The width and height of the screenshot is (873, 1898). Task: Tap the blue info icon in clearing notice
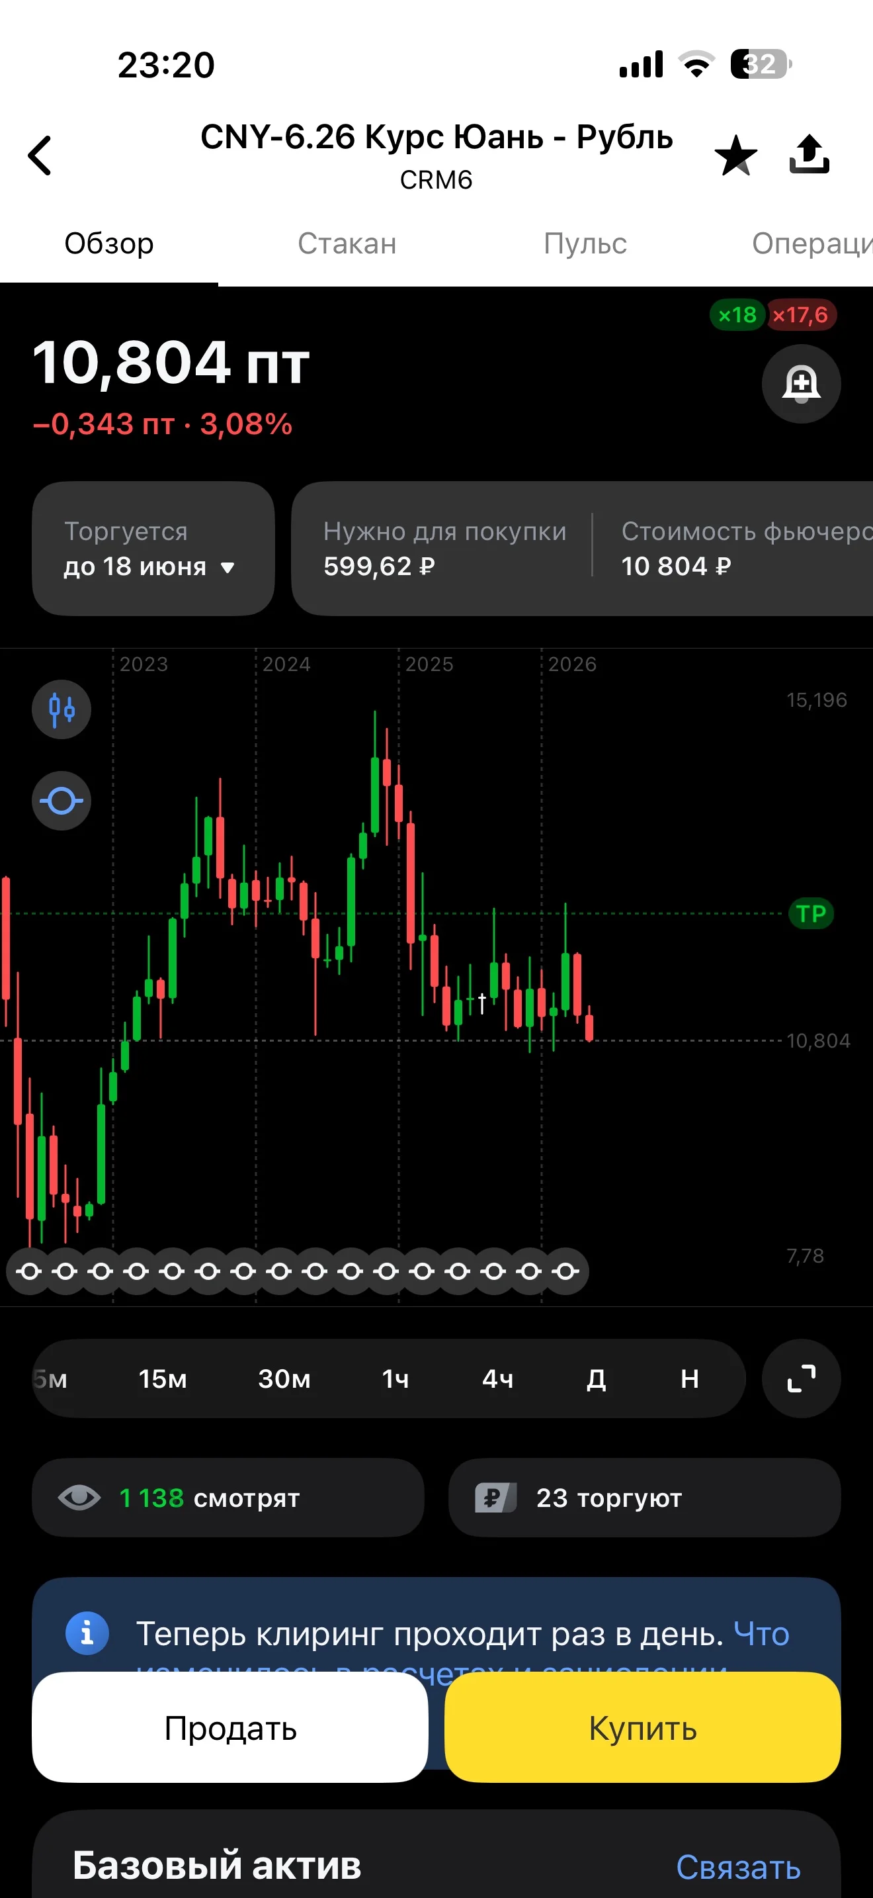point(87,1633)
